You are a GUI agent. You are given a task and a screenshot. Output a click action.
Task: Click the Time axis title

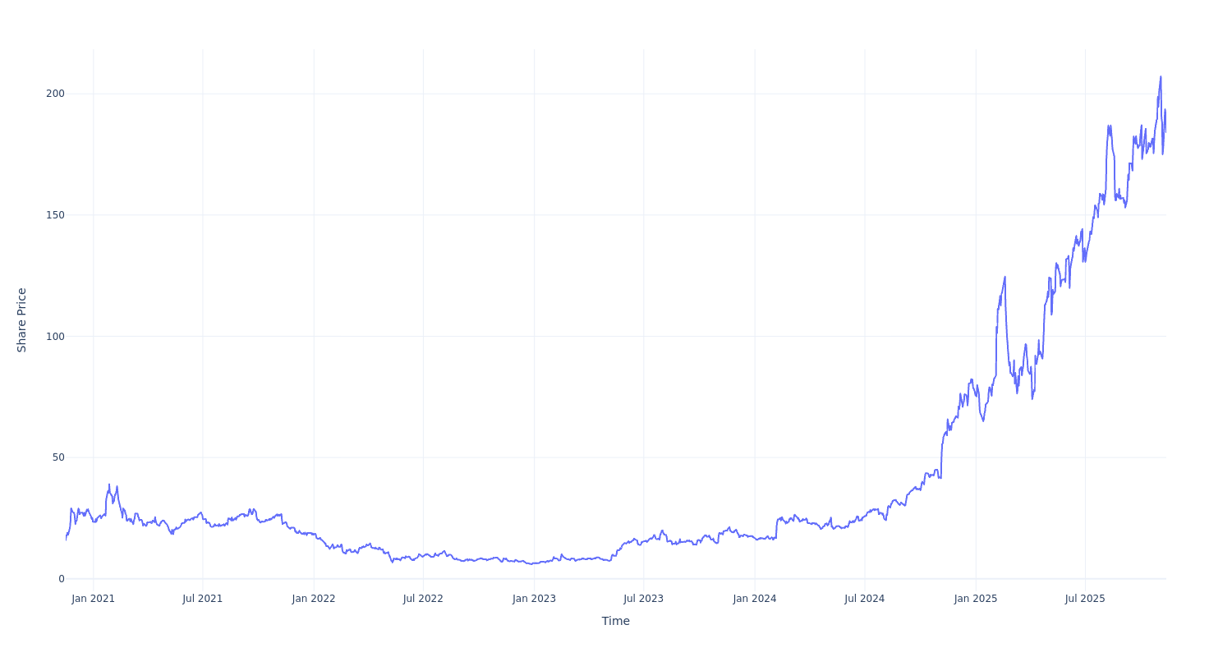coord(615,621)
